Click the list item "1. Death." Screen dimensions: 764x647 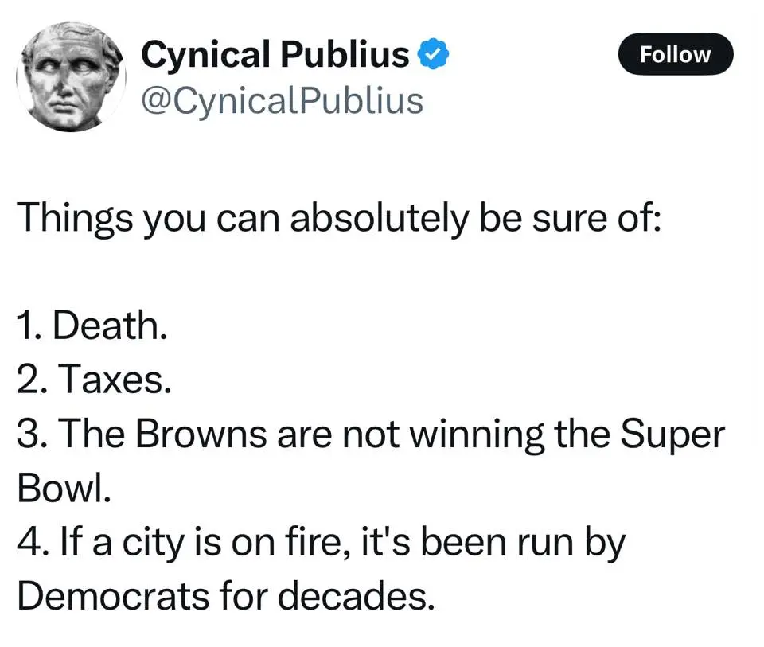[x=92, y=325]
